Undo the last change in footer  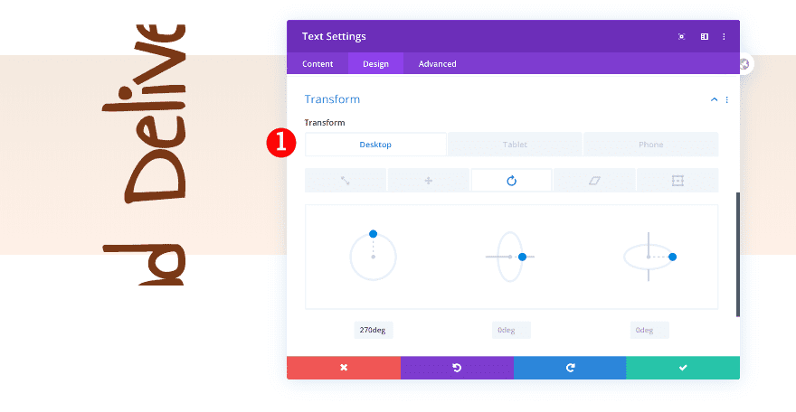[x=457, y=368]
